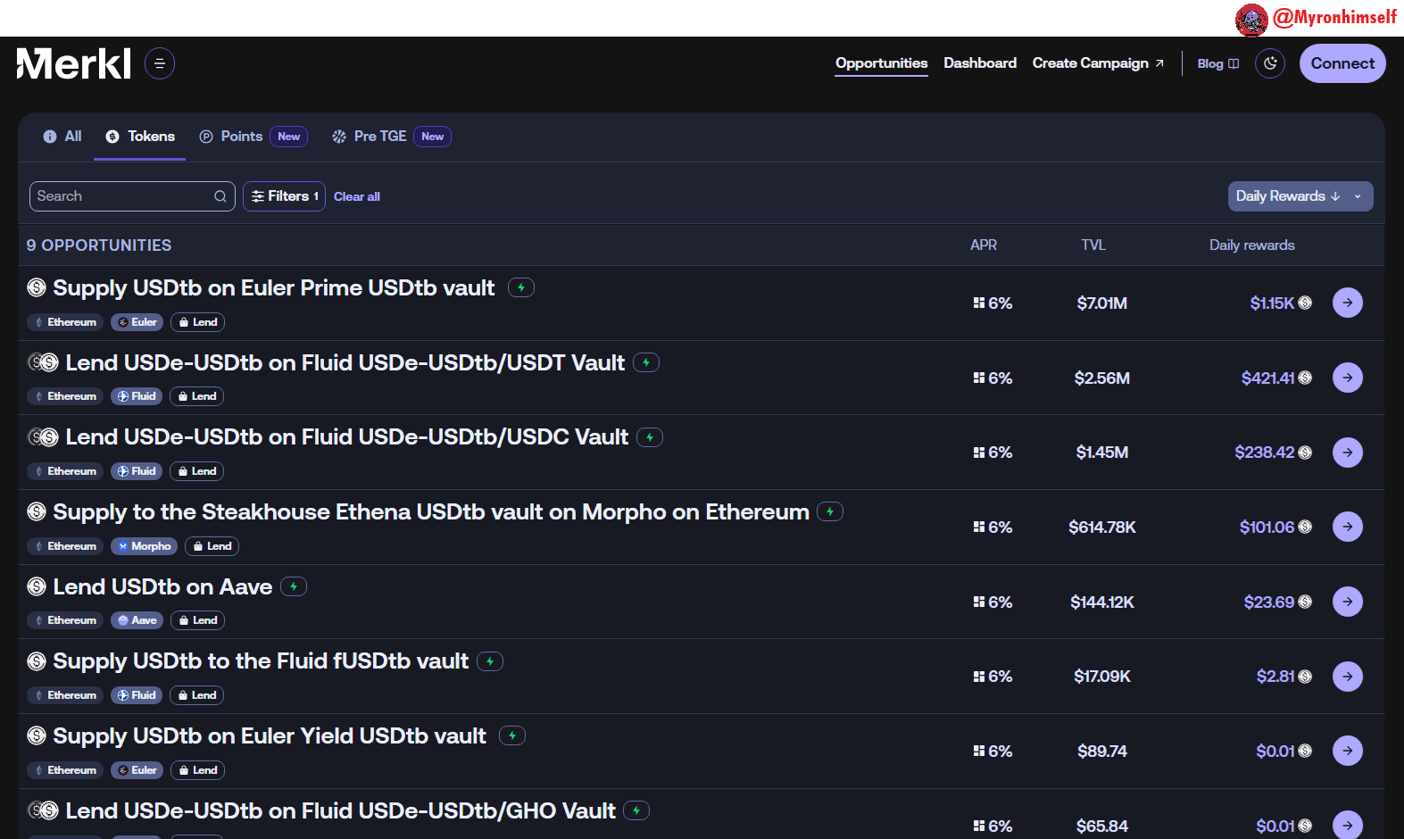The width and height of the screenshot is (1404, 839).
Task: Click Lend tag in Aave row
Action: (197, 620)
